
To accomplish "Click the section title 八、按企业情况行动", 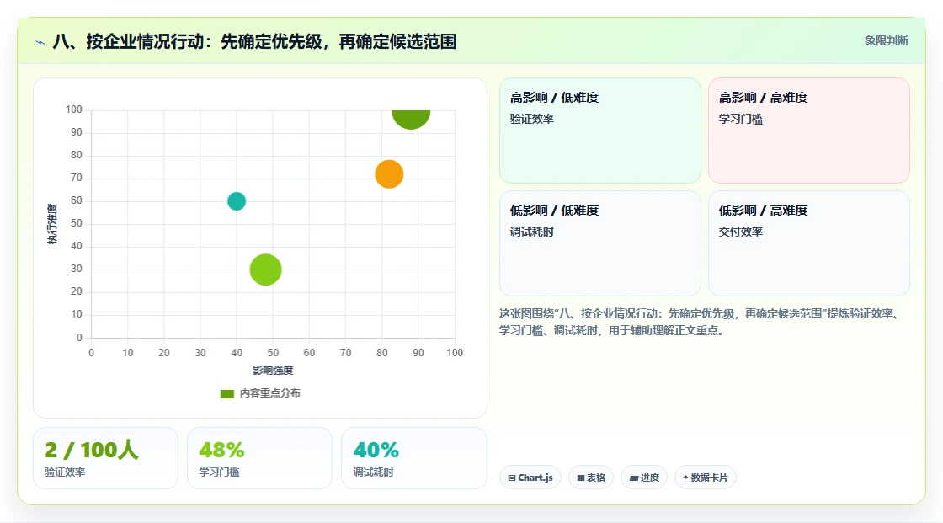I will click(254, 41).
